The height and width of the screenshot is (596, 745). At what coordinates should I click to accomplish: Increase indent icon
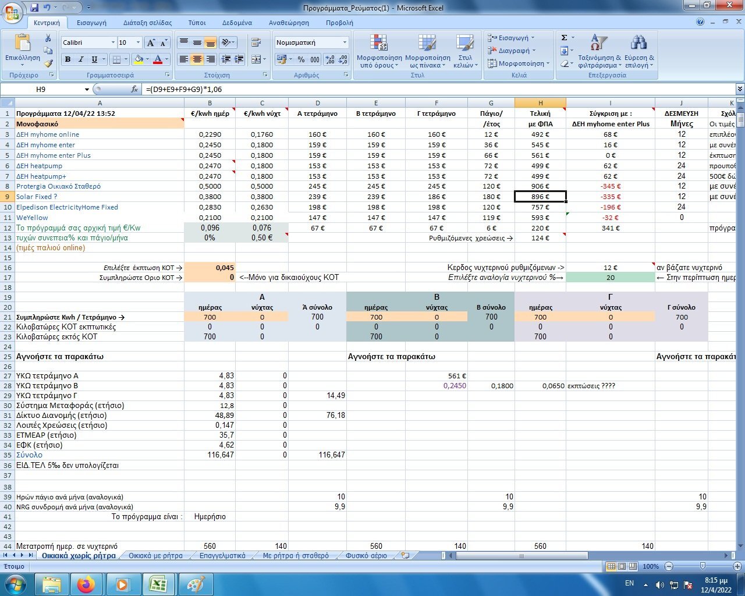[x=239, y=59]
